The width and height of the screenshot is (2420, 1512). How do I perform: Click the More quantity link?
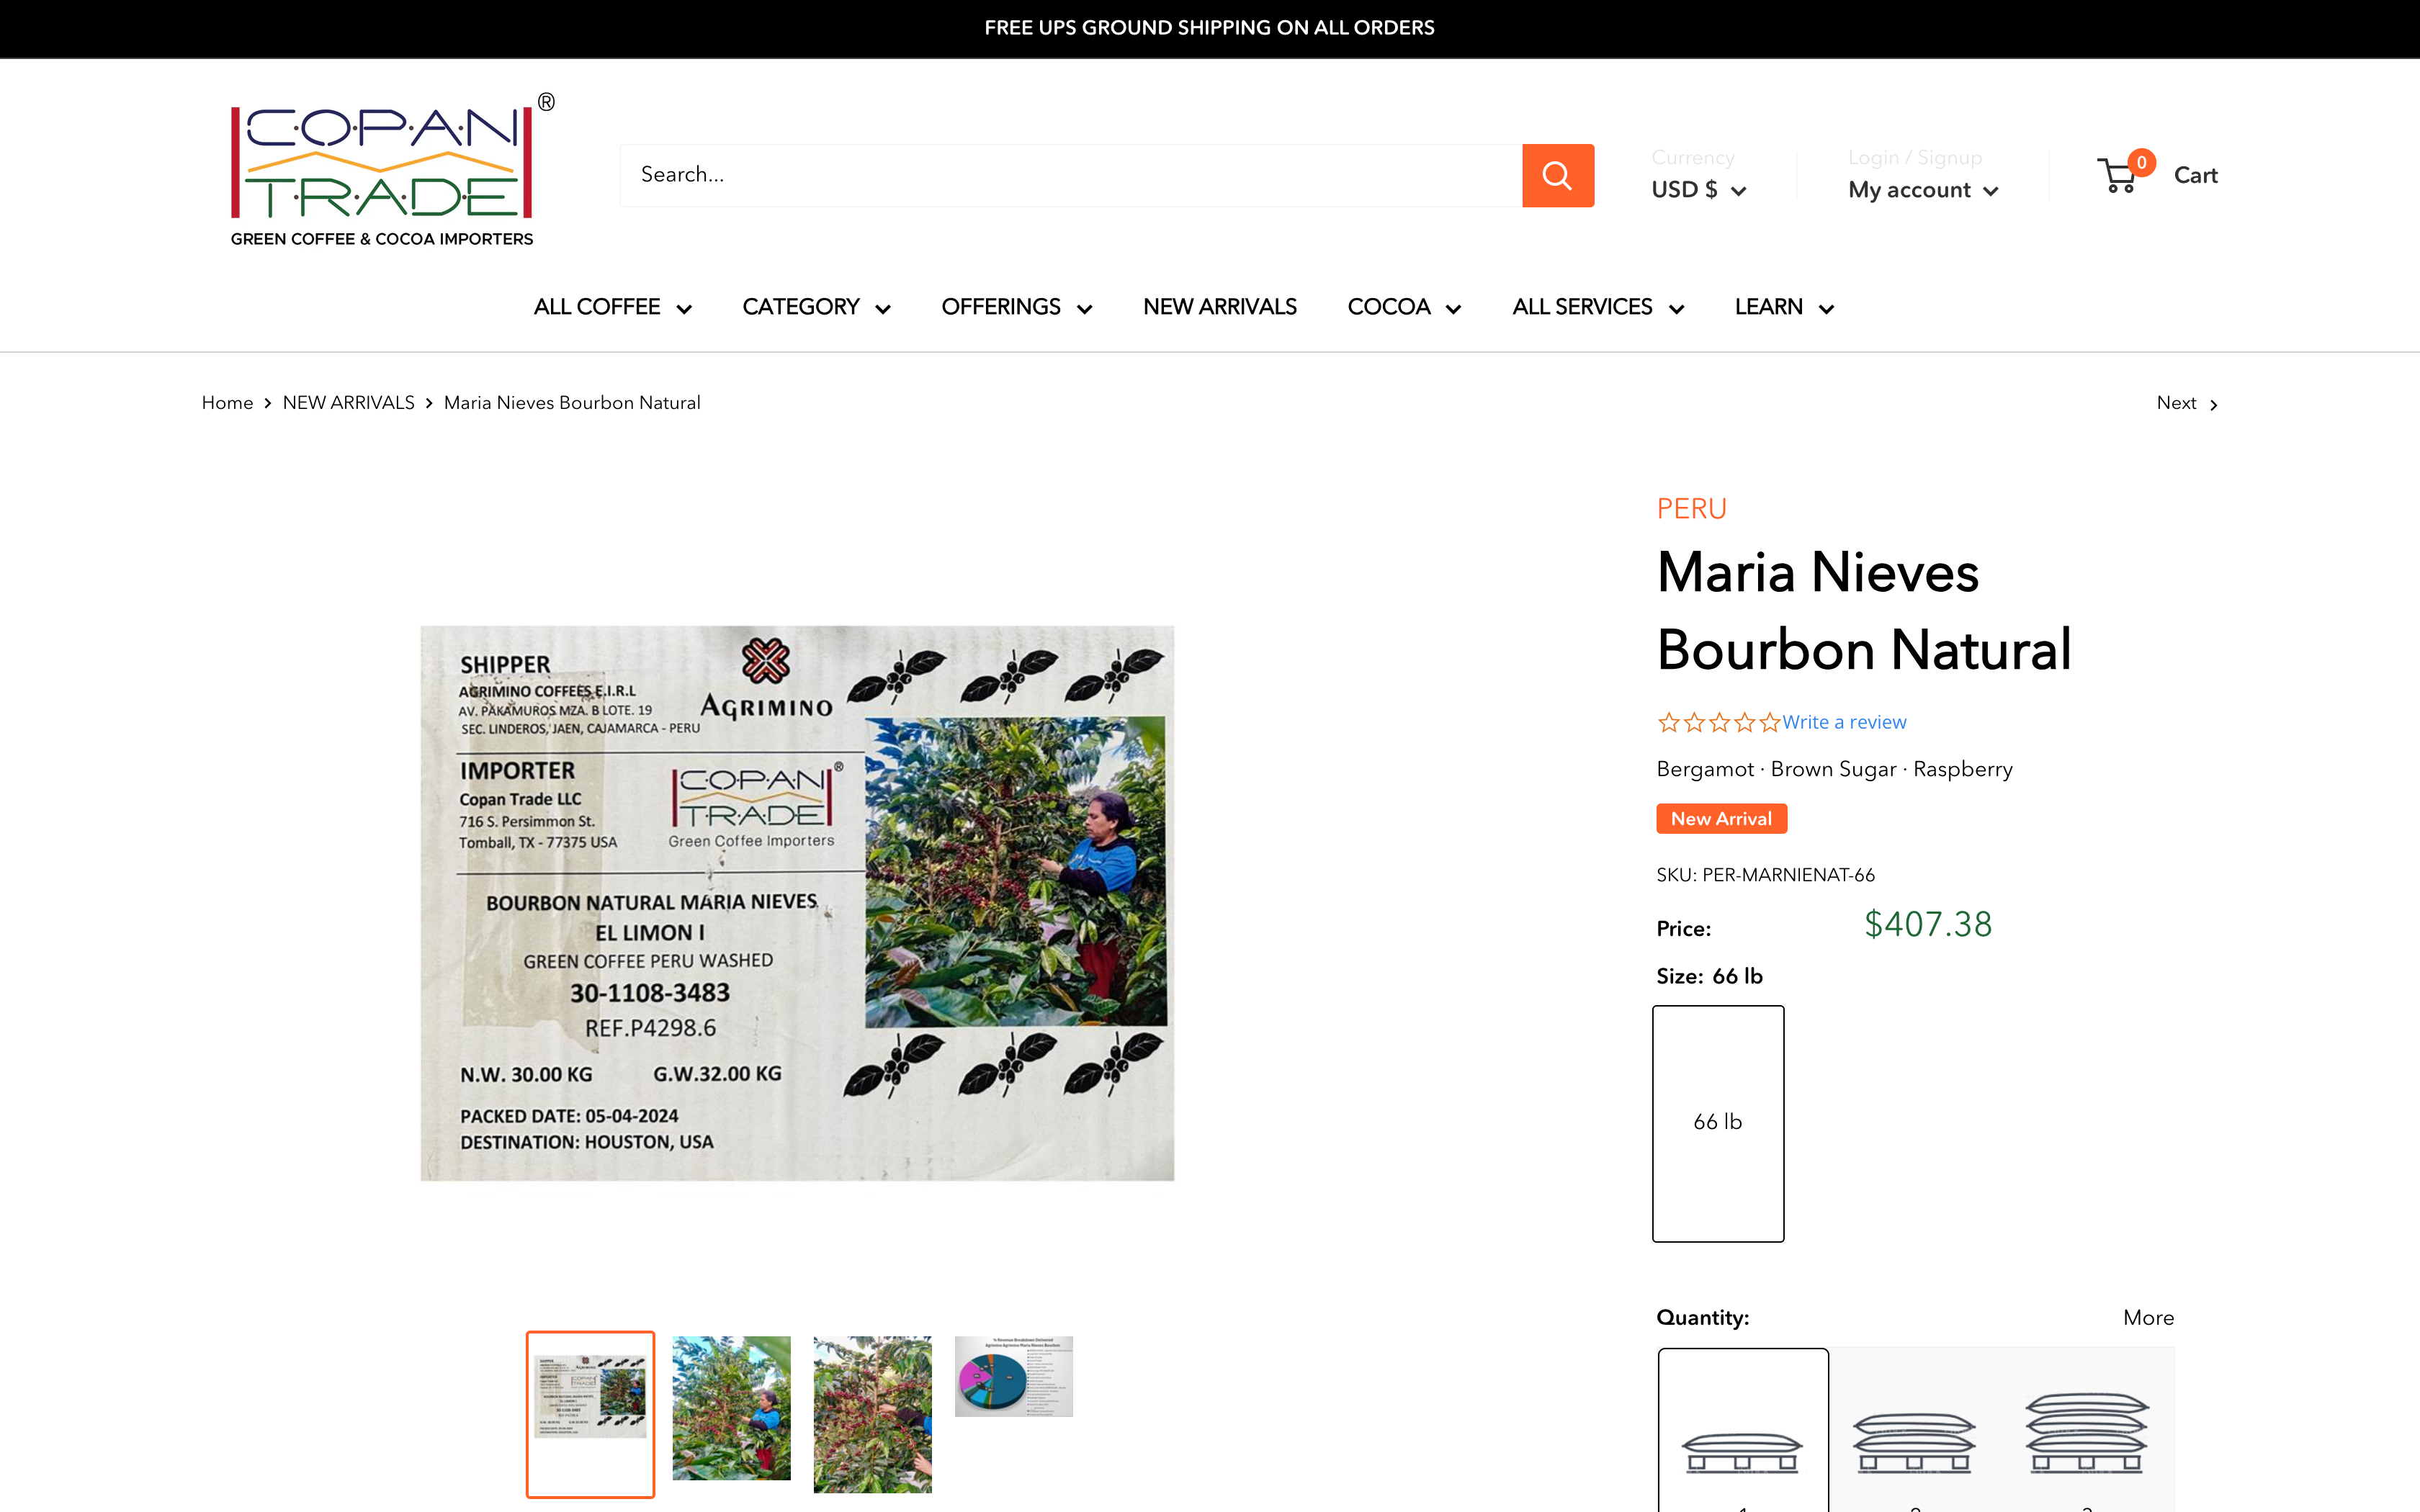pos(2148,1317)
